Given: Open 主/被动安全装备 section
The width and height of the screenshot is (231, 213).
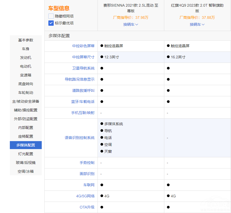Looking at the screenshot, I should tap(26, 101).
